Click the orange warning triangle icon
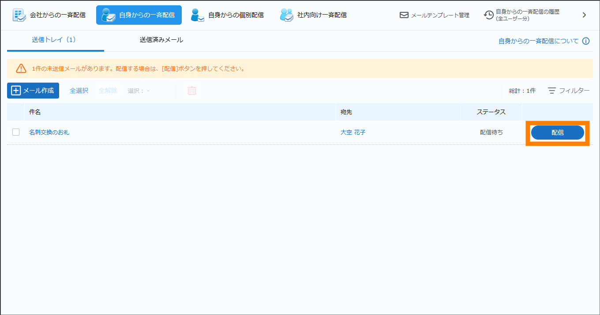This screenshot has height=315, width=600. point(21,68)
